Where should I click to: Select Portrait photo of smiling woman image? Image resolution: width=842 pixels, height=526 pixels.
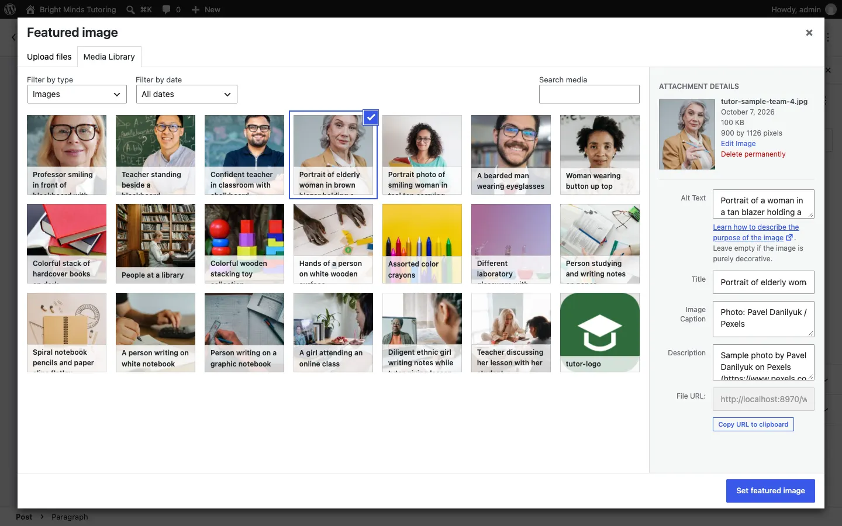coord(422,155)
